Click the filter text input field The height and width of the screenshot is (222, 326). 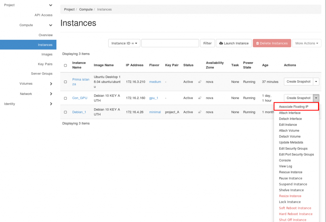tap(170, 43)
